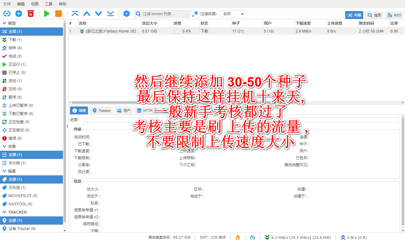Resume the torrent with the green play icon
405x242 pixels.
46,14
